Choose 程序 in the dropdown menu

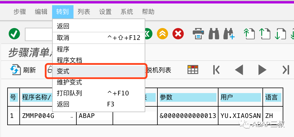[x=99, y=49]
